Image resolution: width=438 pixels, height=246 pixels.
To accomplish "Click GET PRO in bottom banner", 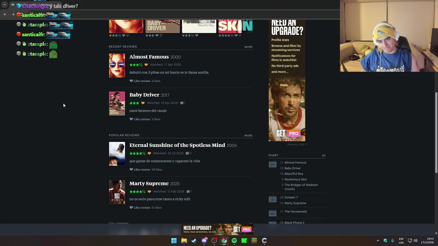I will tap(242, 229).
